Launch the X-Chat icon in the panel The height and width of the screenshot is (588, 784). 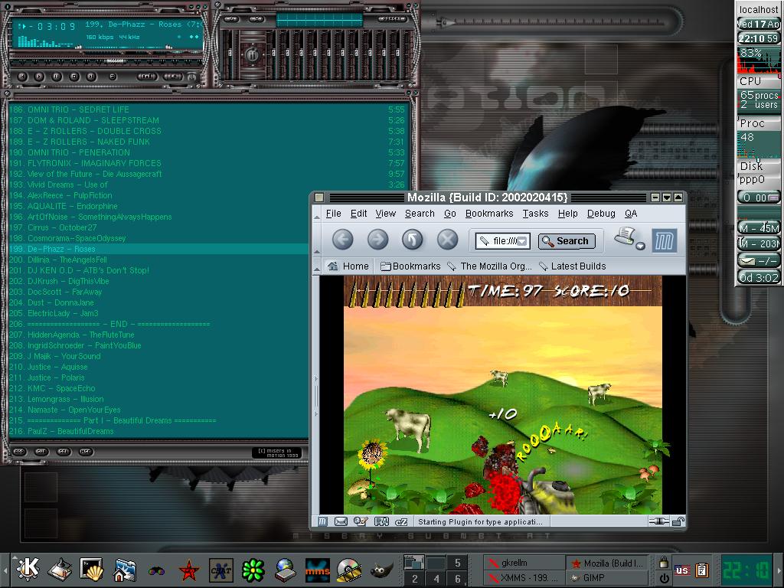221,570
